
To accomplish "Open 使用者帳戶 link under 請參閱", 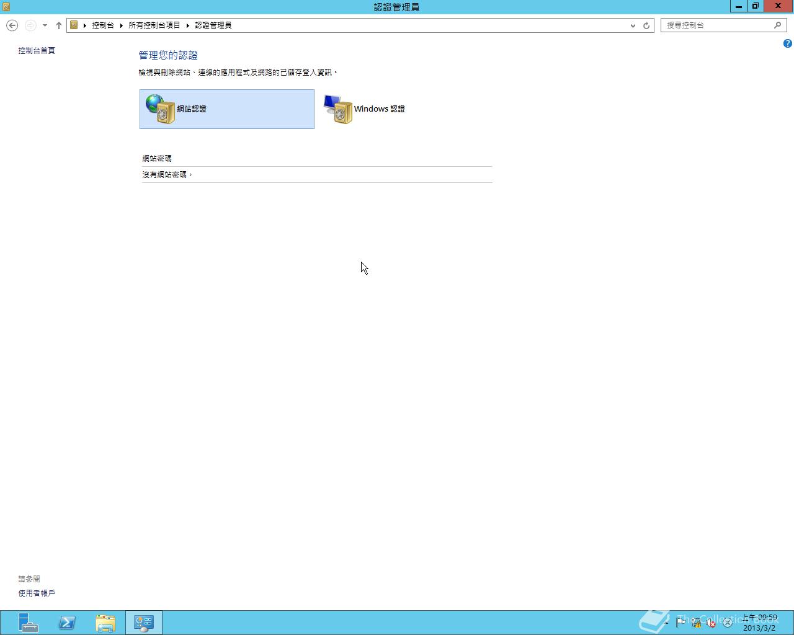I will pos(37,593).
